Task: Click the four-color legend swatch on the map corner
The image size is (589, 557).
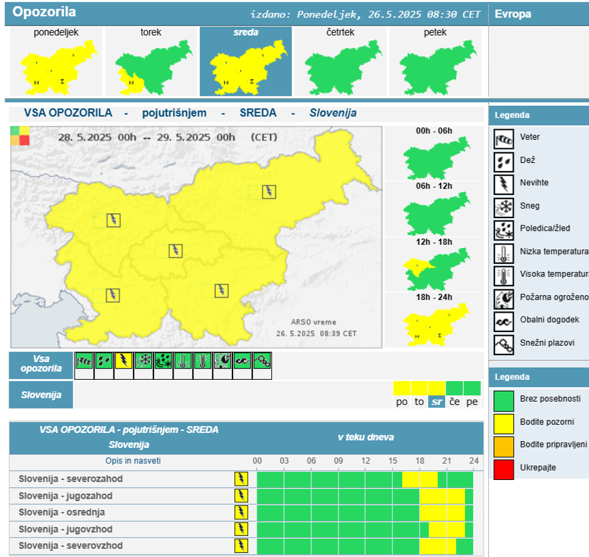Action: 20,135
